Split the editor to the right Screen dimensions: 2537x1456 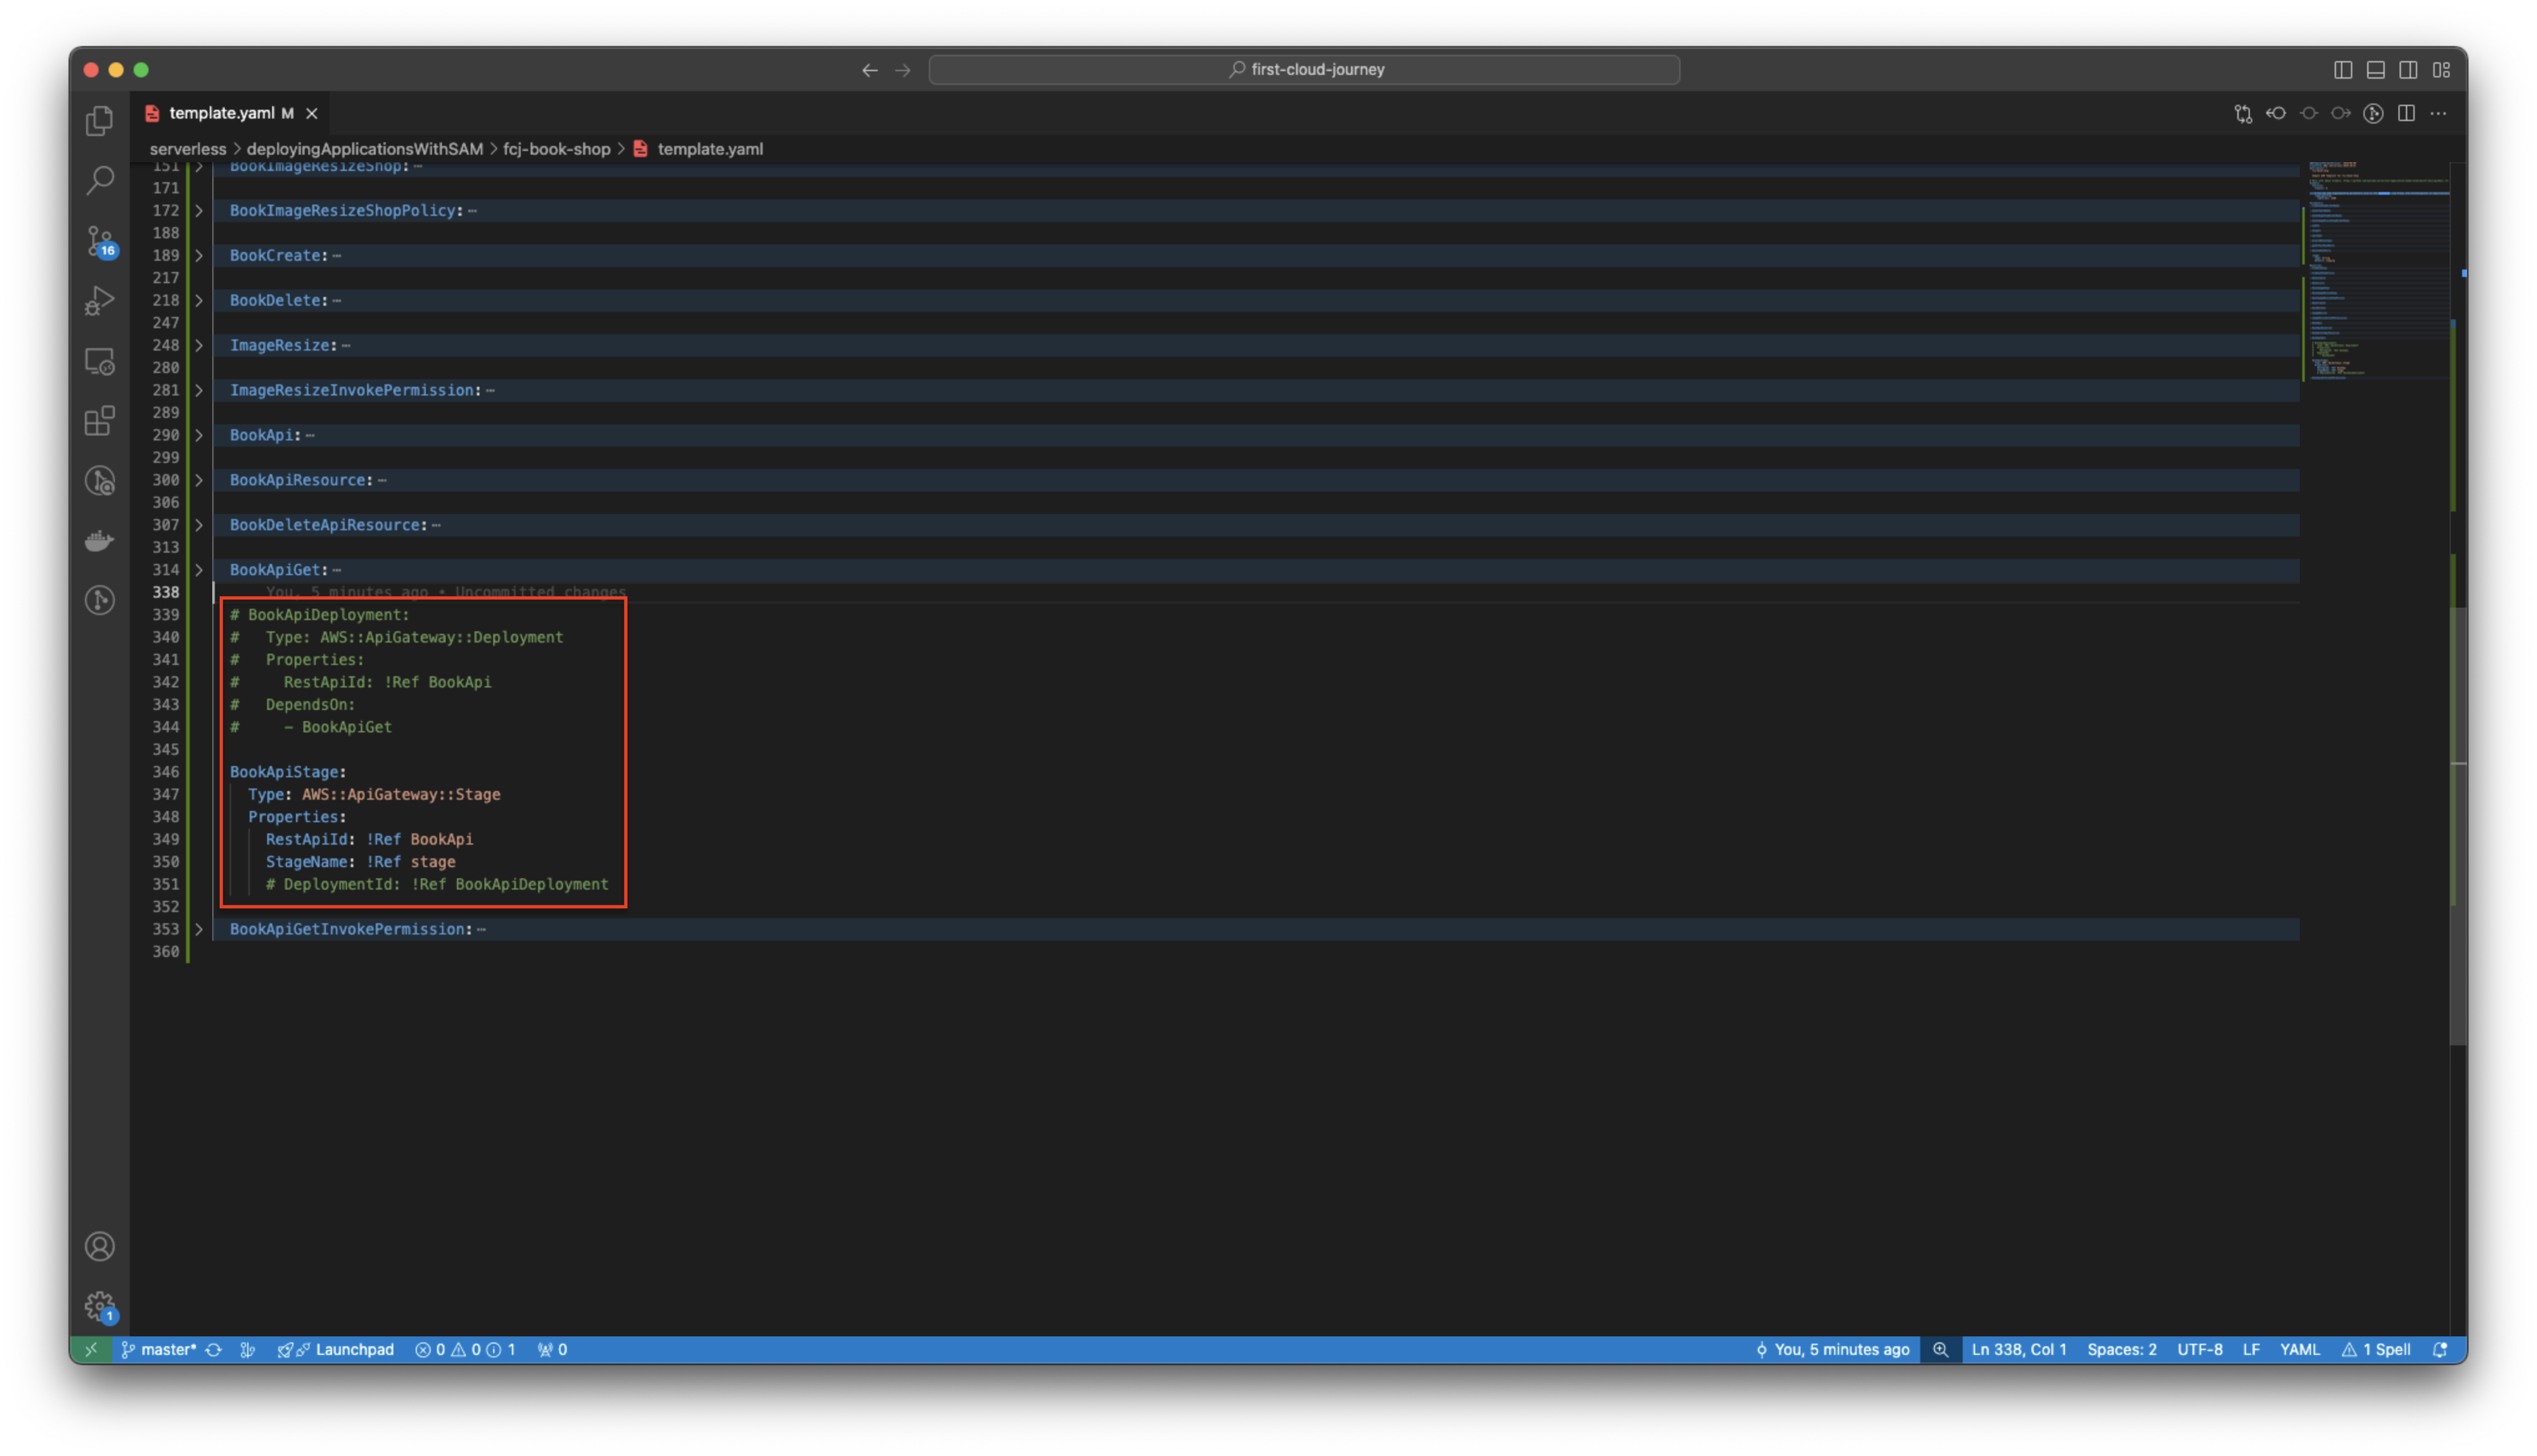click(x=2406, y=113)
